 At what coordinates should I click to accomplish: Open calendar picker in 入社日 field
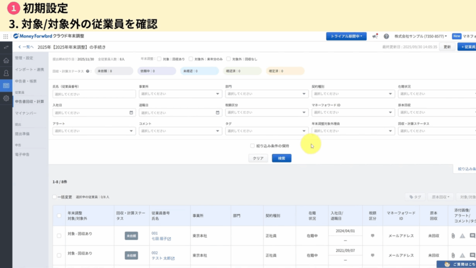point(132,113)
